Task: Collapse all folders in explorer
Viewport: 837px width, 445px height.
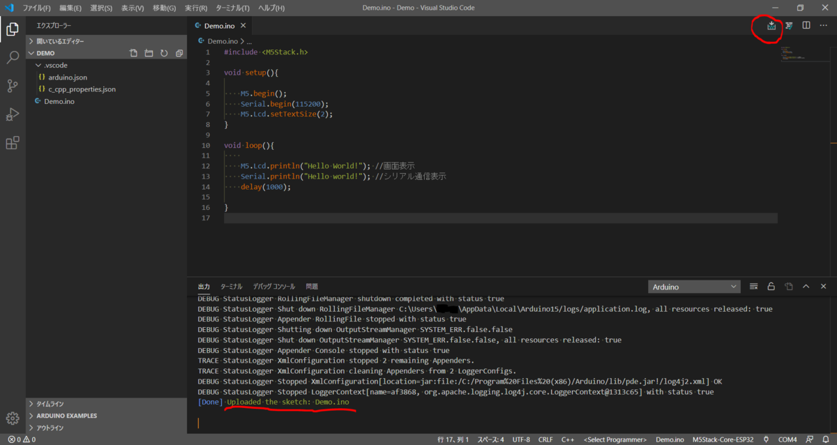Action: point(179,53)
